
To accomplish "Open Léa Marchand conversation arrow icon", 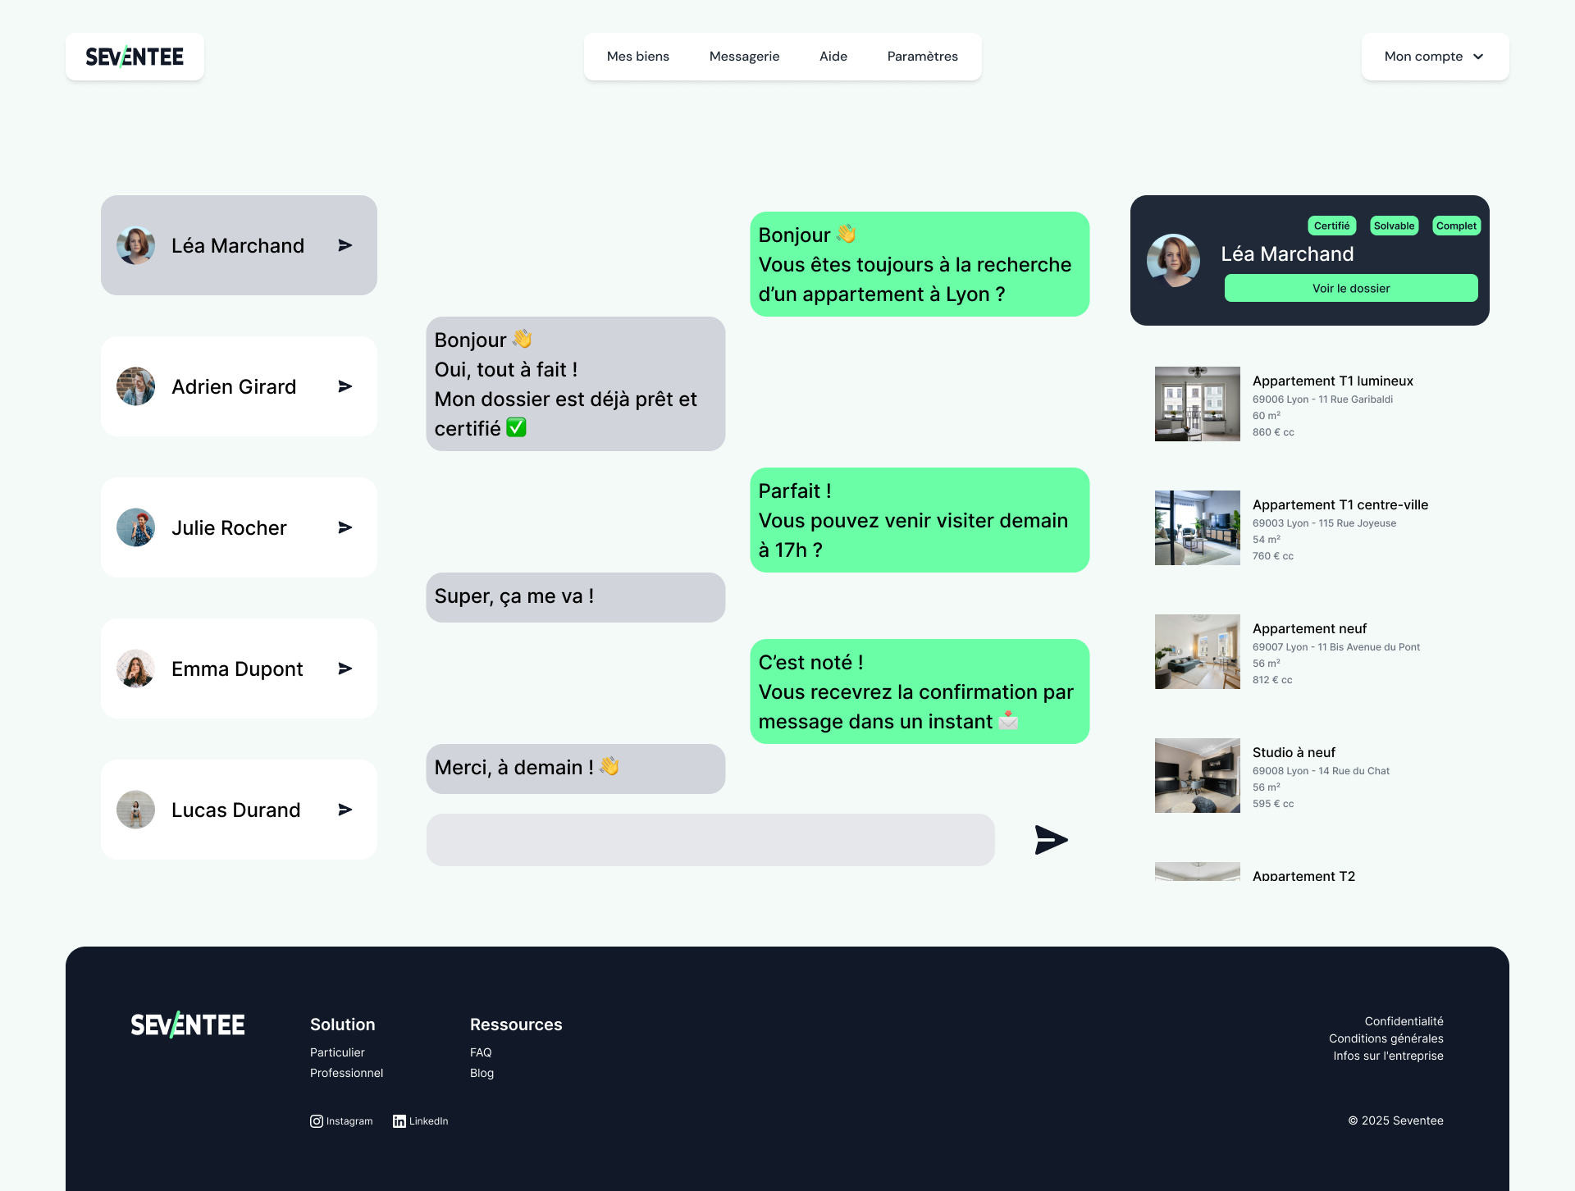I will (x=345, y=245).
